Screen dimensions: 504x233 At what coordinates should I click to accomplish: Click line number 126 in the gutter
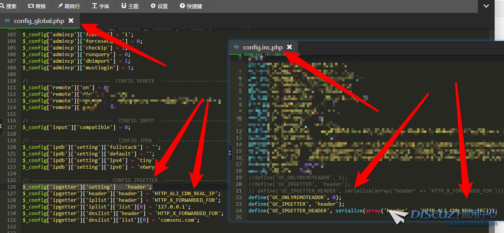click(x=11, y=187)
